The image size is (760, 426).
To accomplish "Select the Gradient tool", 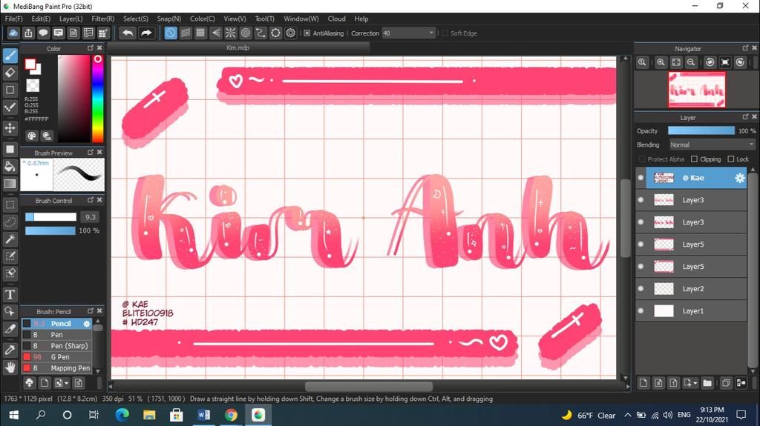I will tap(10, 184).
